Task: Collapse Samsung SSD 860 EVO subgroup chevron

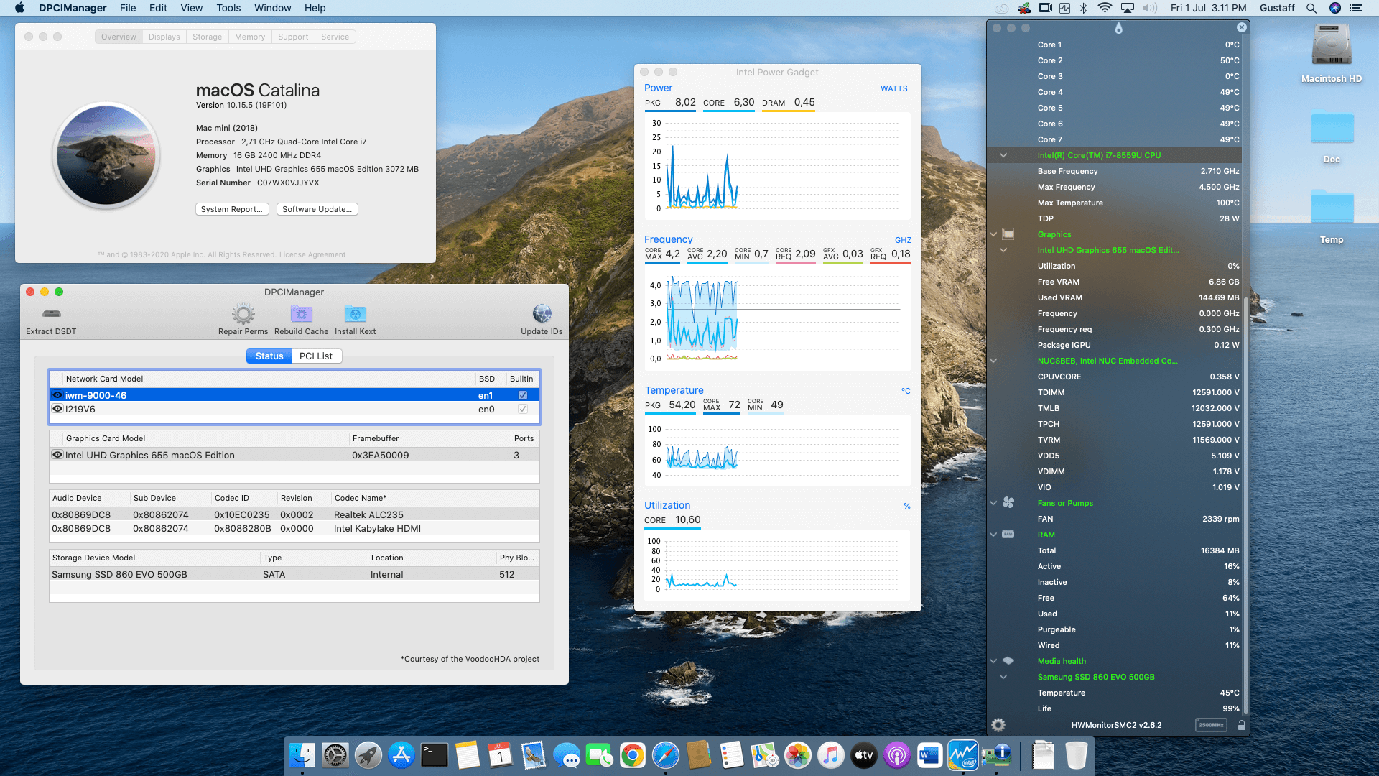Action: click(1003, 677)
